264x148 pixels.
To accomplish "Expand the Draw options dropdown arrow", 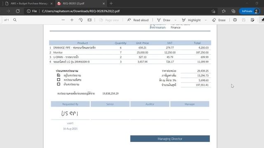I will [175, 20].
